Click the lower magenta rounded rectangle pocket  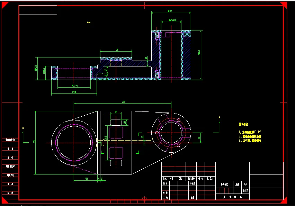[116, 153]
